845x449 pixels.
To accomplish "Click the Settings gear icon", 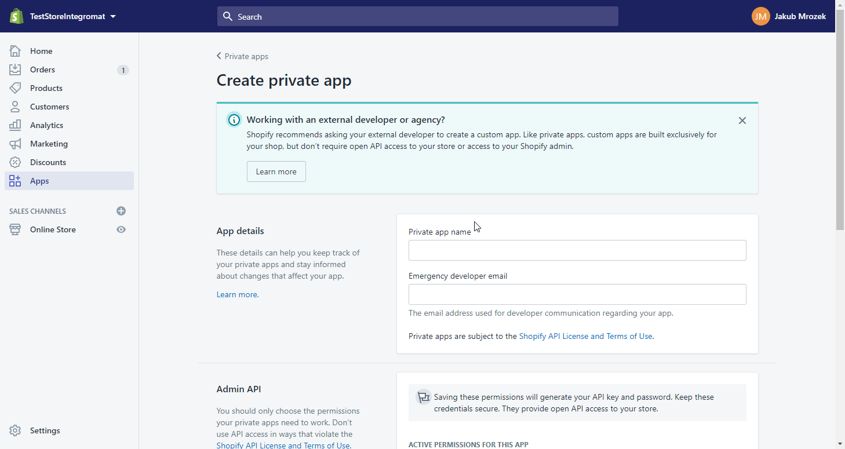I will click(x=15, y=430).
